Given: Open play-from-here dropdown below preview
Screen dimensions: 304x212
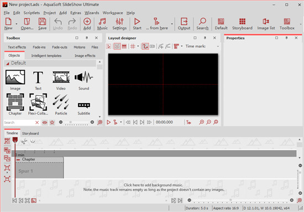Looking at the screenshot, I should [x=121, y=122].
